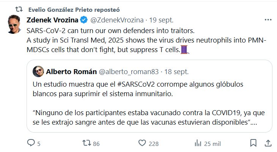This screenshot has width=277, height=152.
Task: Repost this tweet via retweet icon
Action: point(87,143)
